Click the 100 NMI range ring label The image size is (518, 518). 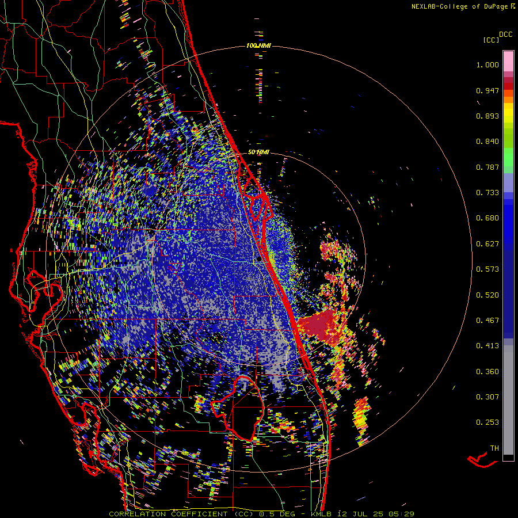tap(258, 45)
